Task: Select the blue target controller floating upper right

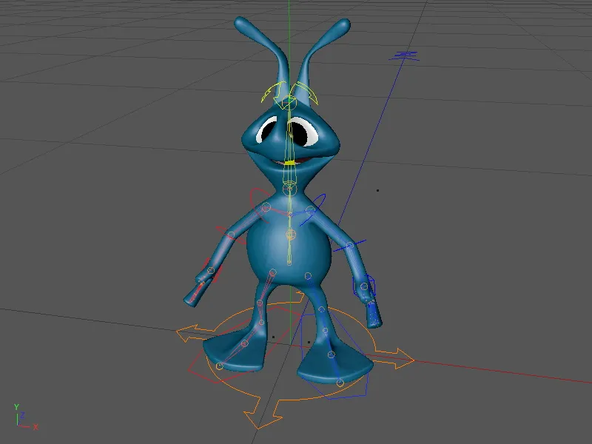Action: click(404, 56)
